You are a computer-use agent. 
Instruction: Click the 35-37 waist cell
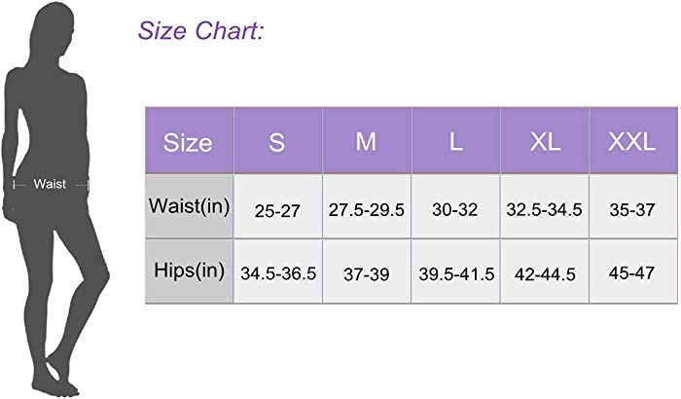pyautogui.click(x=633, y=206)
